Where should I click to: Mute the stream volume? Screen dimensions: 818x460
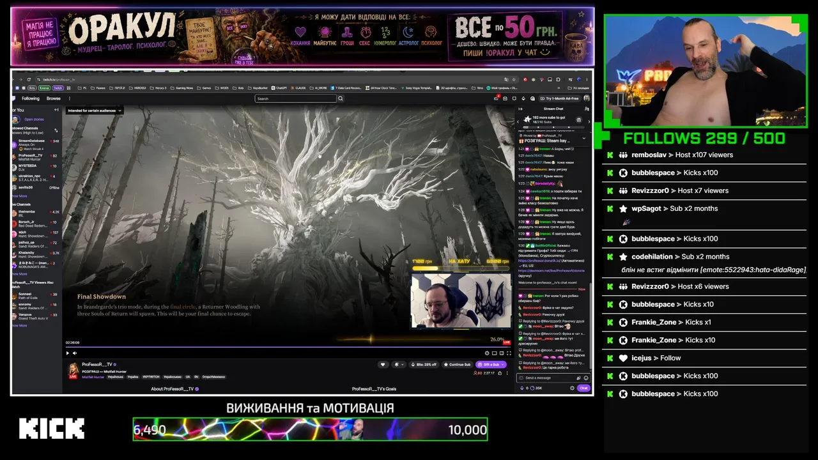tap(75, 353)
